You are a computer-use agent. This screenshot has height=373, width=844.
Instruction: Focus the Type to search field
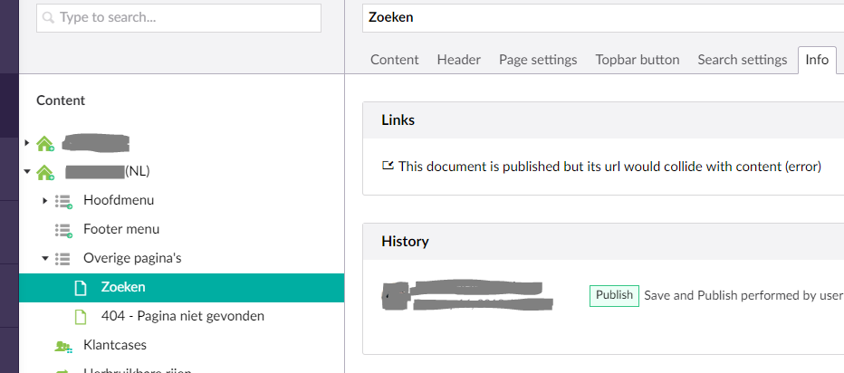[178, 18]
